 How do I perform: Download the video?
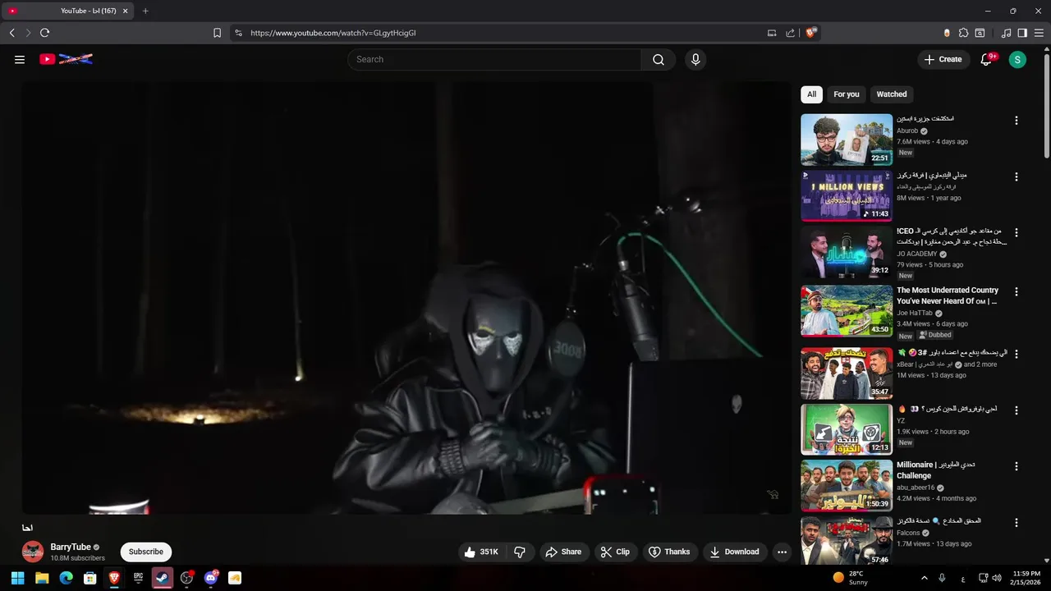point(735,552)
